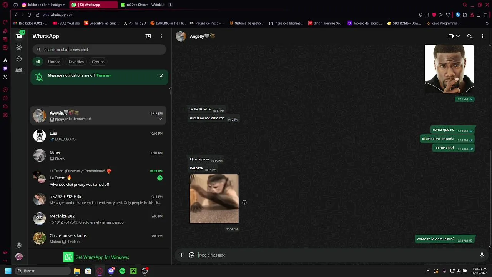Open the Angelly conversation menu dots
Screen dimensions: 492x277
point(482,36)
